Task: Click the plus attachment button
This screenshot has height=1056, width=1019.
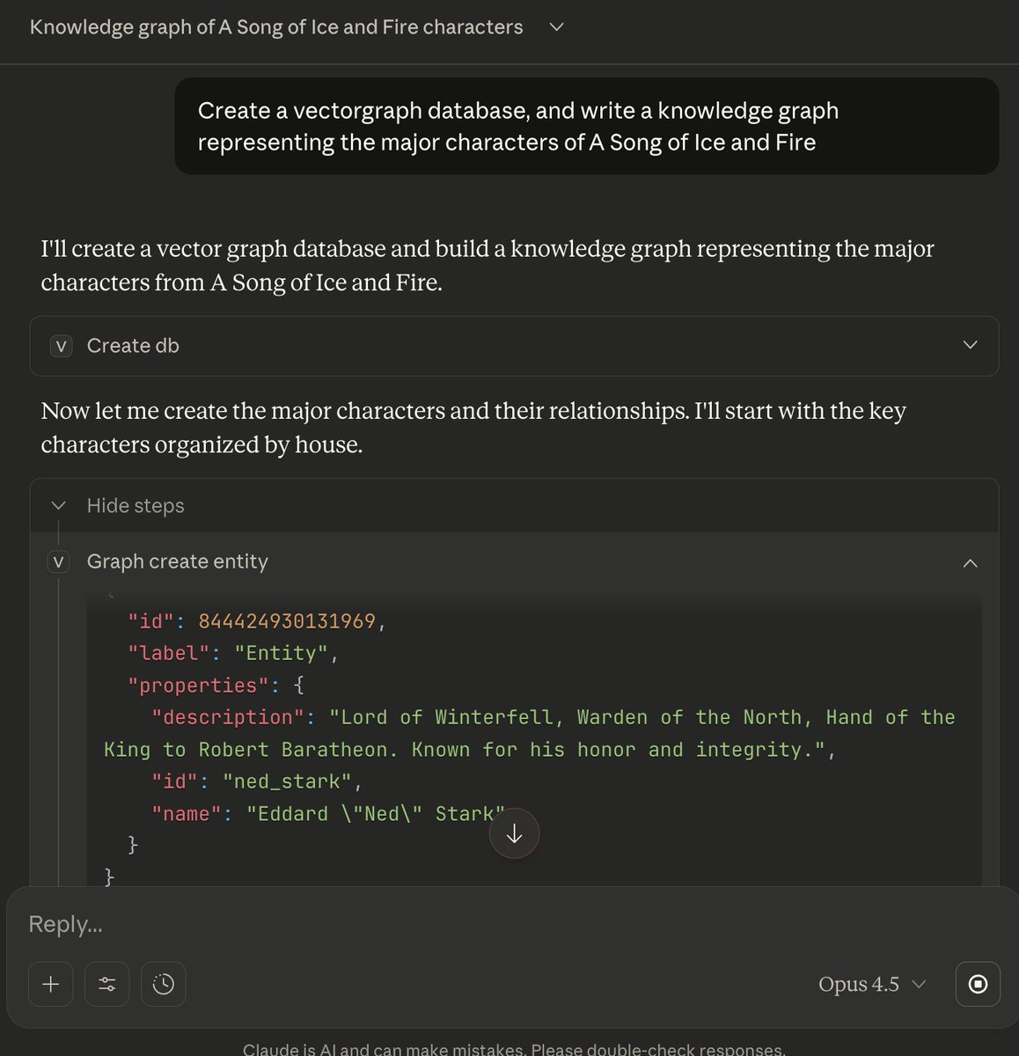Action: [51, 984]
